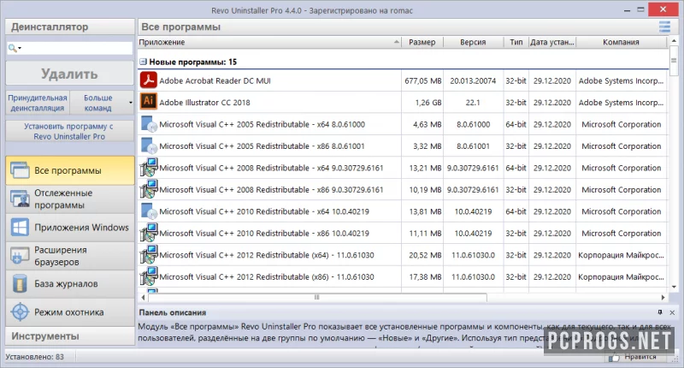Click the Visual C++ 2012 (x64) program icon
This screenshot has width=684, height=368.
point(149,255)
